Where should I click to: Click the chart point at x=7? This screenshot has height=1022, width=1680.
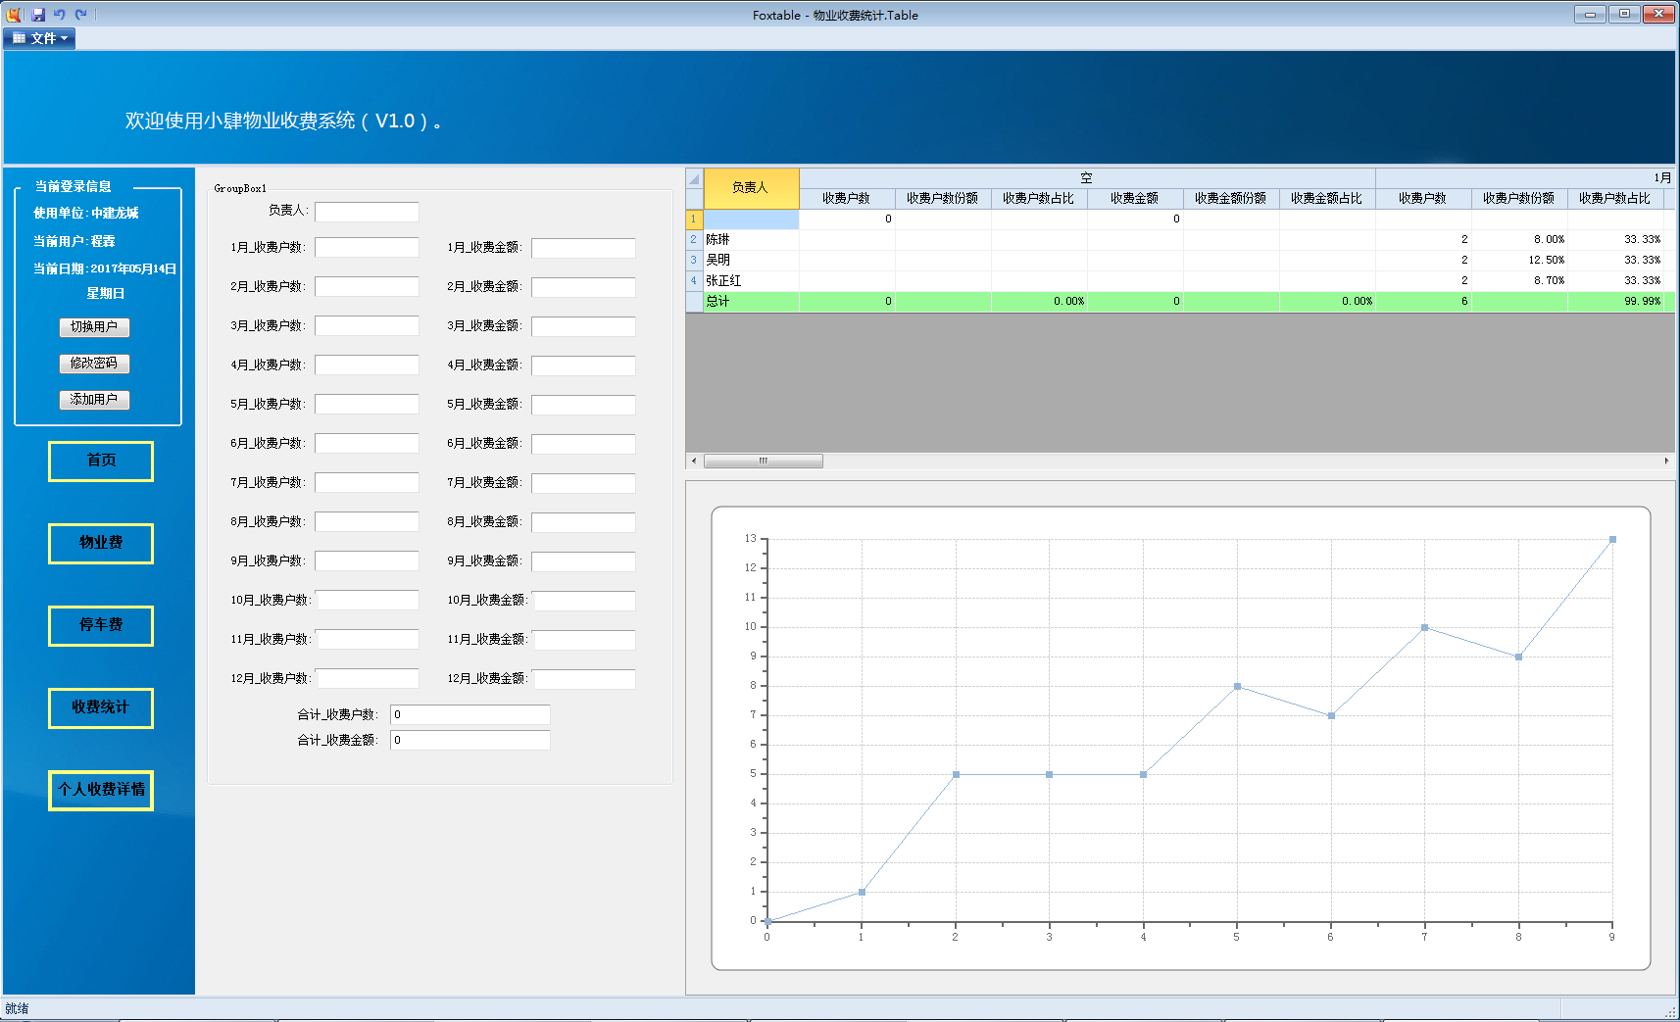tap(1424, 628)
